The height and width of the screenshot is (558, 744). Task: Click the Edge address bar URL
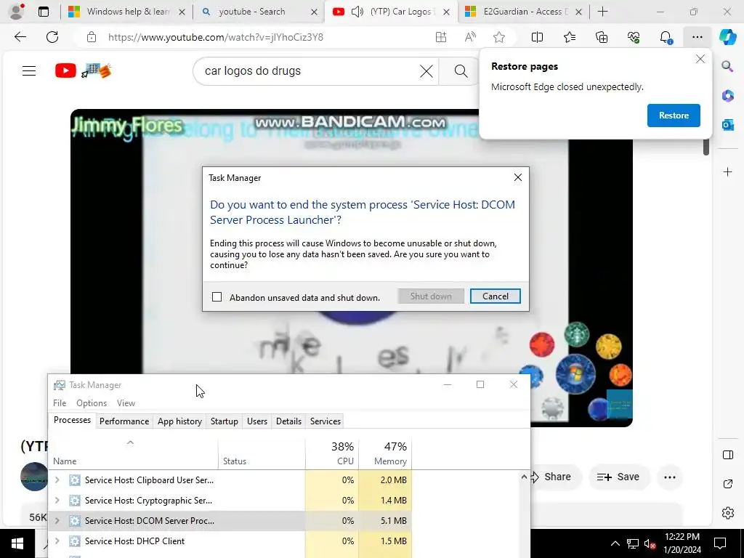click(x=216, y=37)
